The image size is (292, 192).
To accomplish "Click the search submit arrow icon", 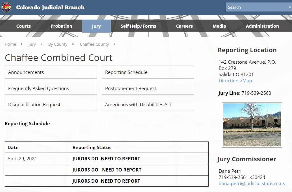I will point(290,7).
